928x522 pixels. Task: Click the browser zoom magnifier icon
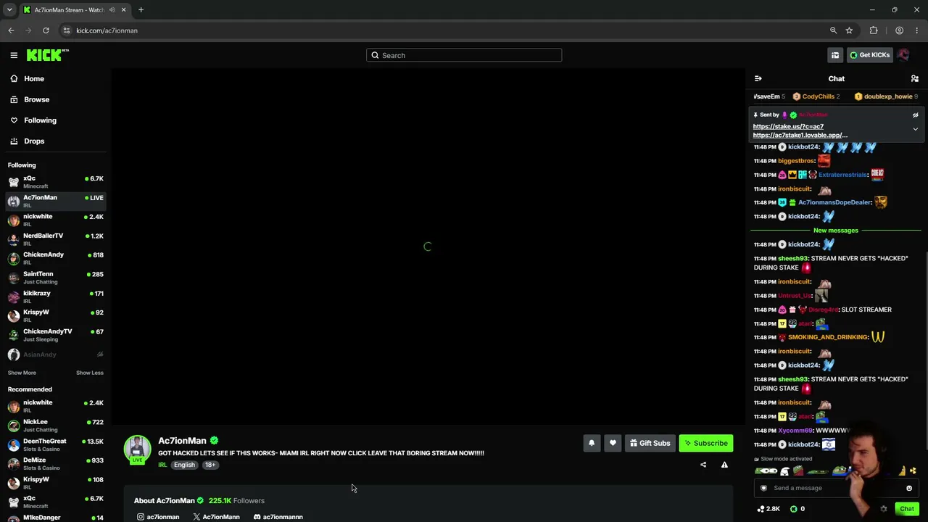tap(833, 30)
